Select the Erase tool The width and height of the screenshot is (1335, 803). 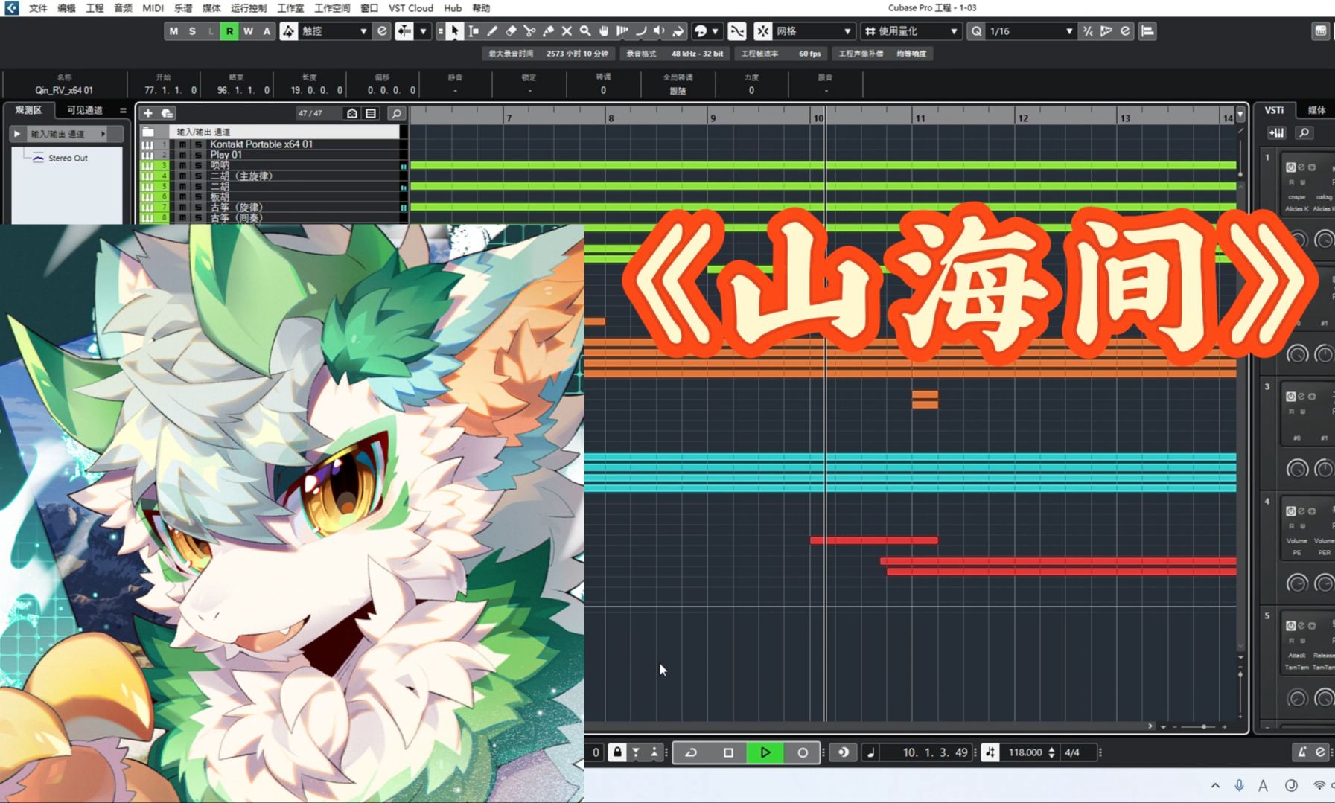(x=511, y=31)
